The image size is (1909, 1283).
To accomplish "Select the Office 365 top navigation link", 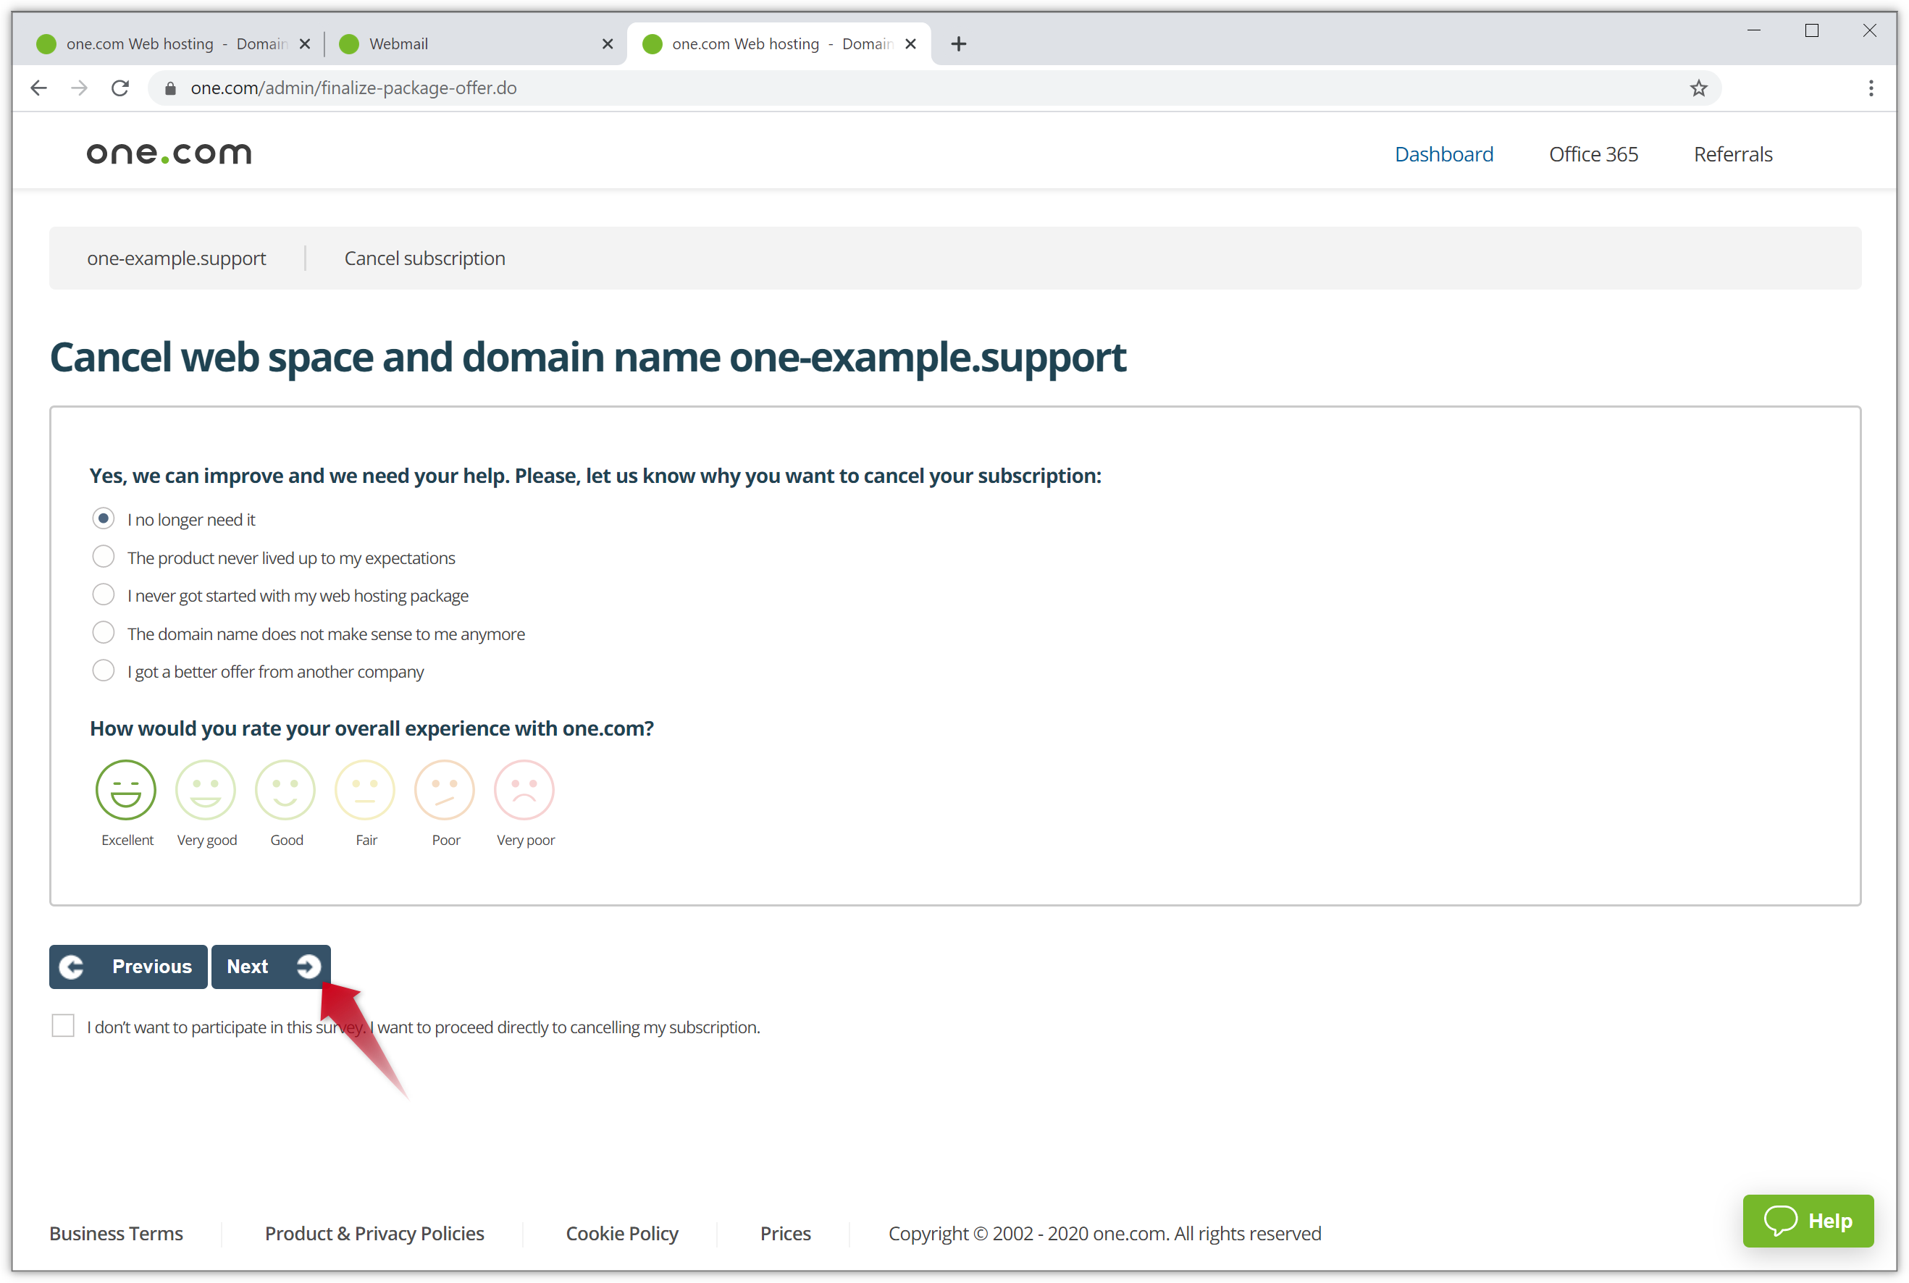I will coord(1594,153).
